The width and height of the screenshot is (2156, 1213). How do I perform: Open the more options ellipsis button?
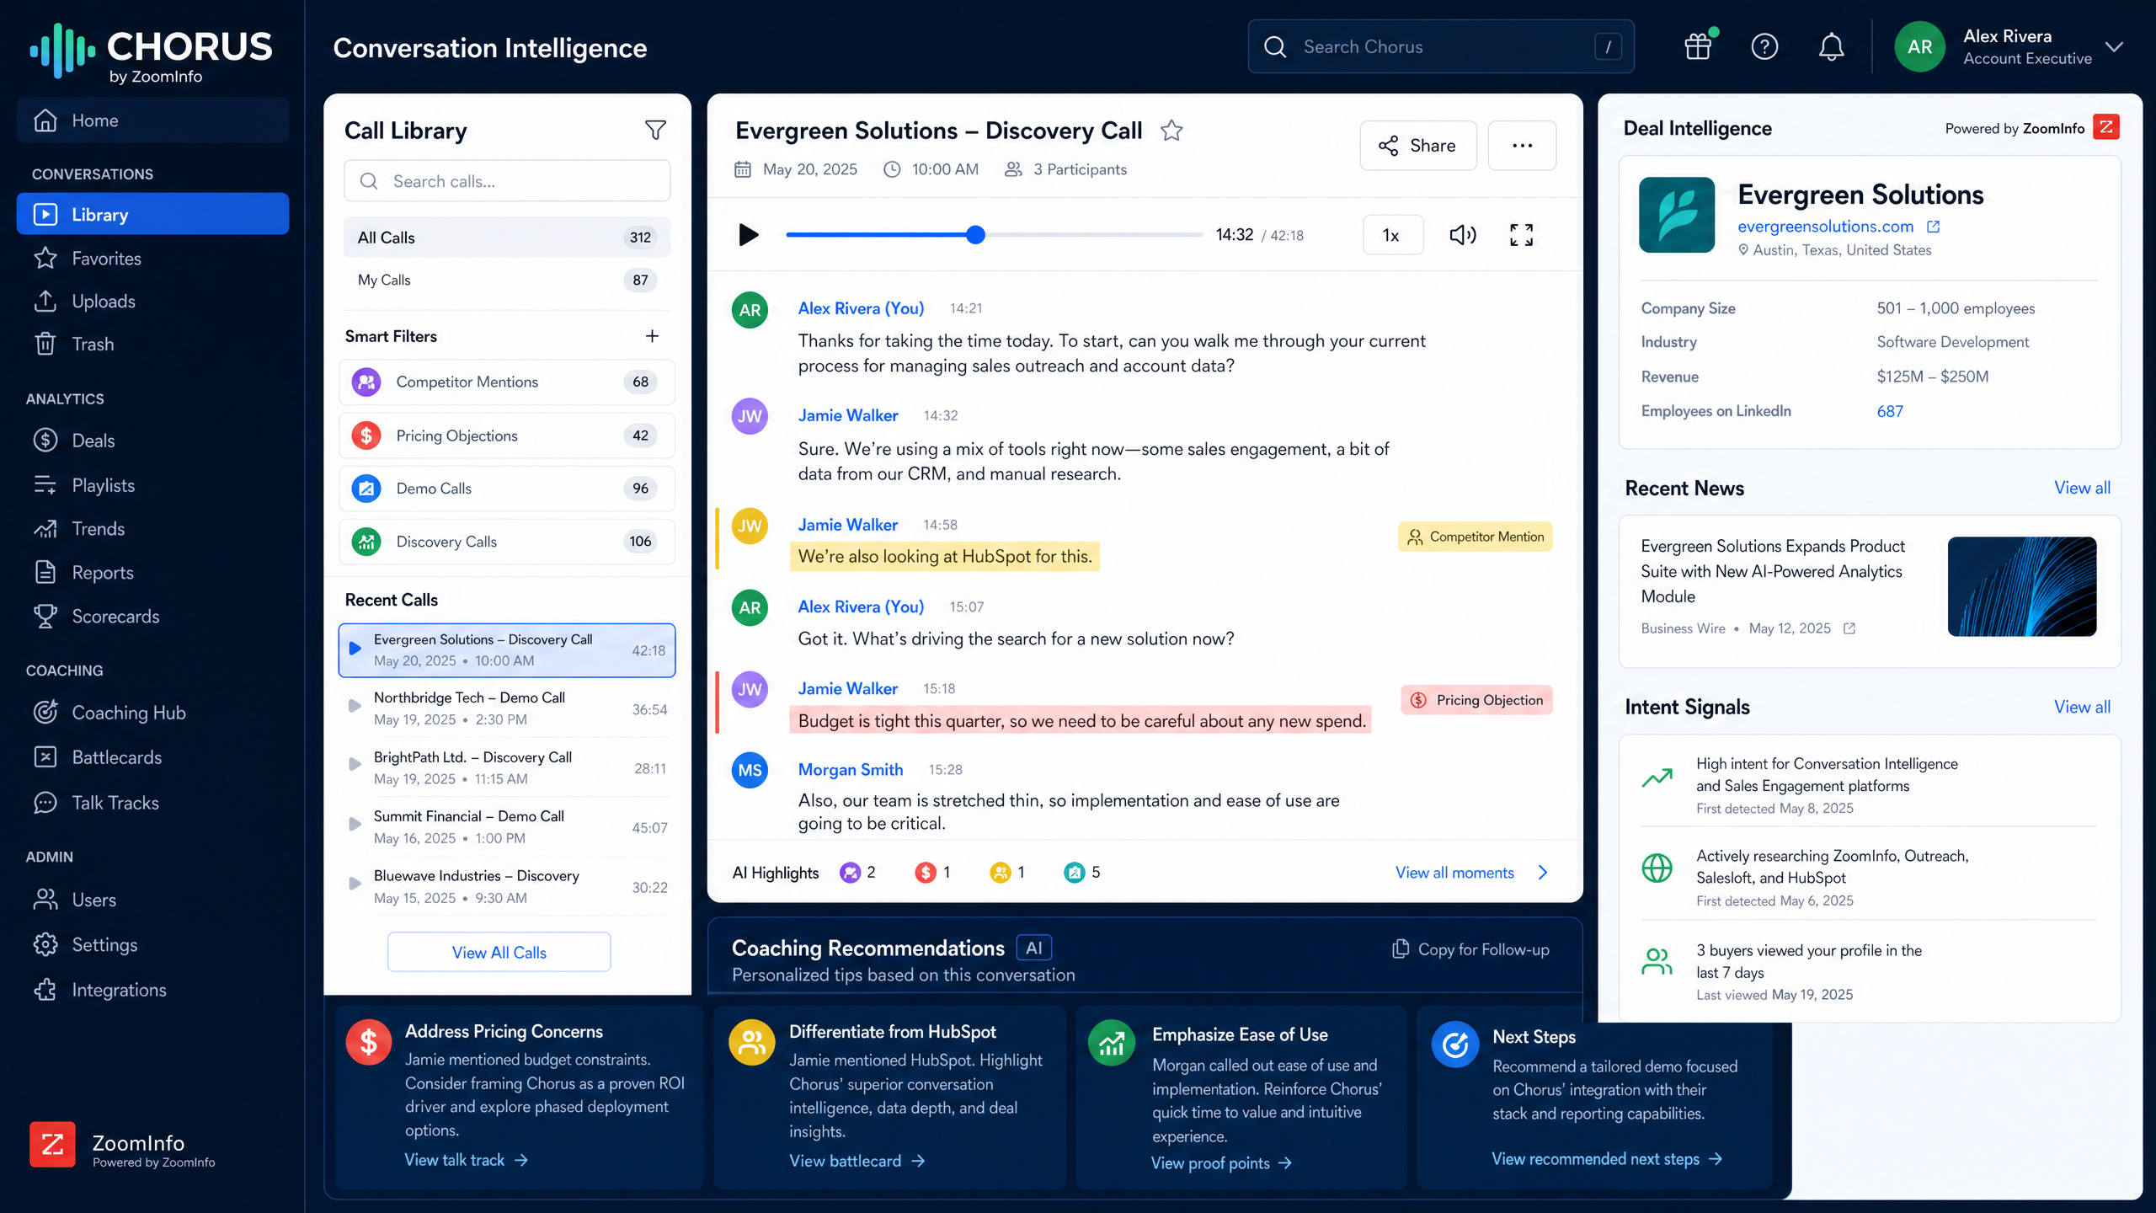[1522, 146]
